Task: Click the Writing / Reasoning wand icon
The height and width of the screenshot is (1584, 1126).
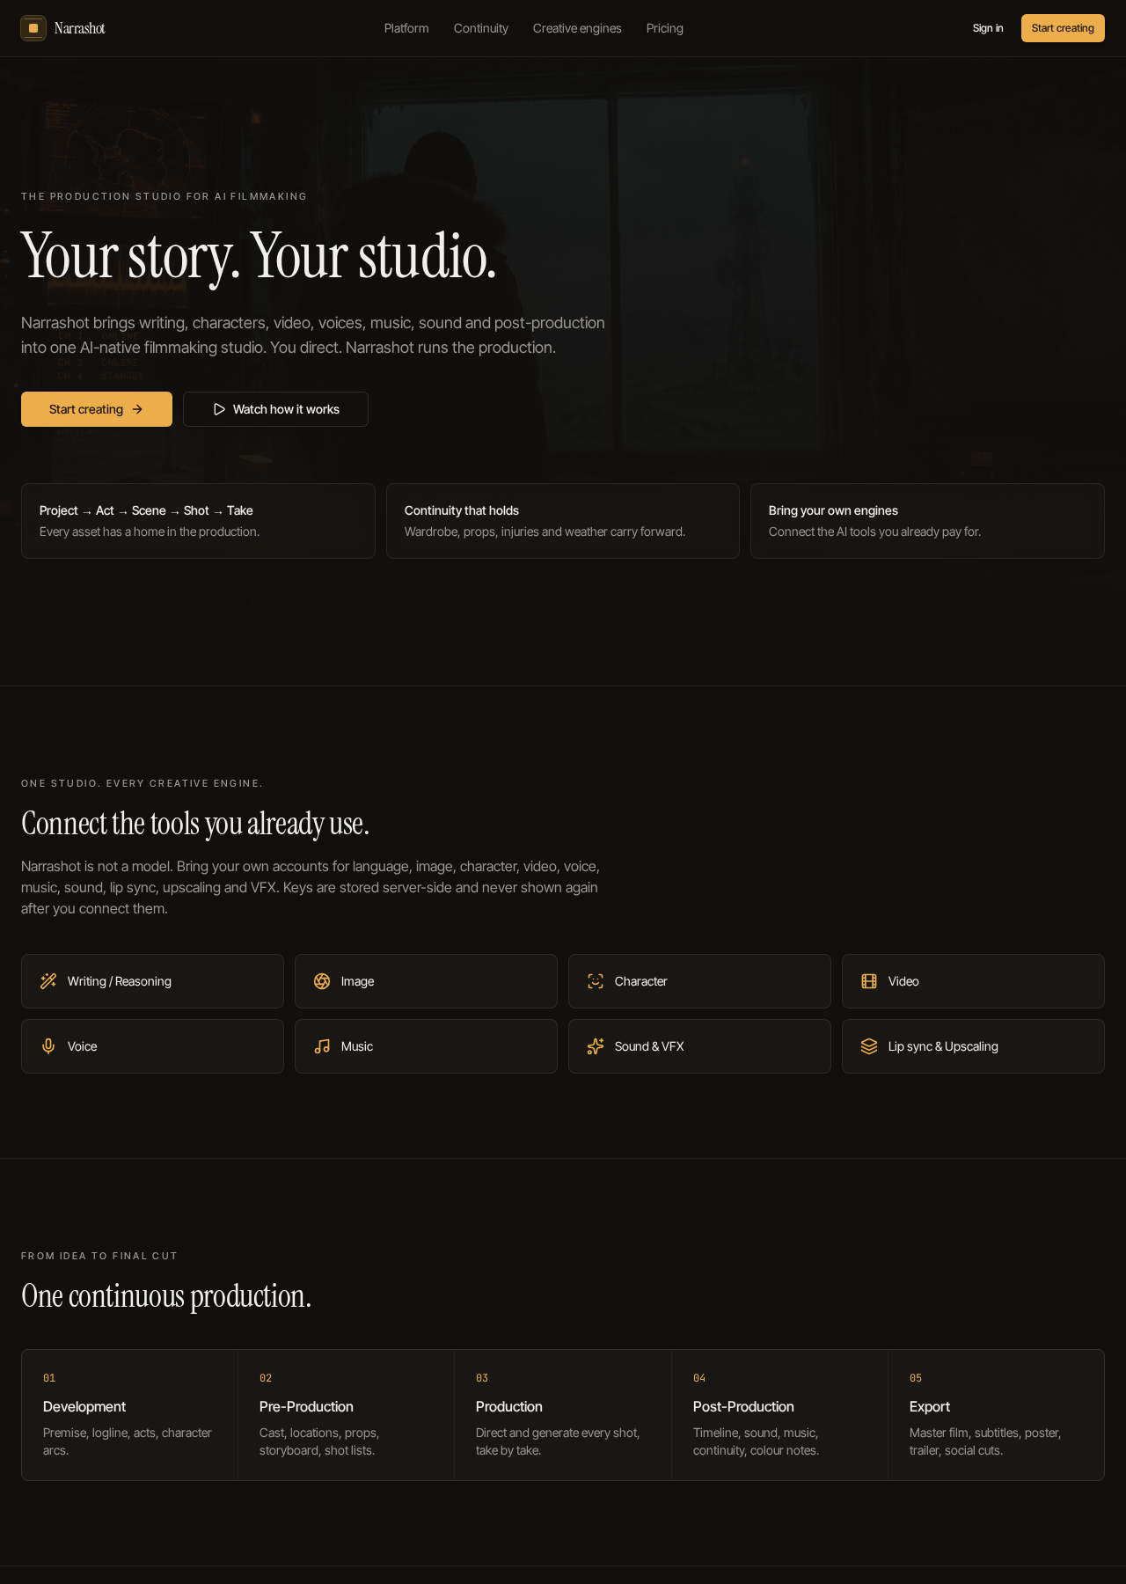Action: pos(48,981)
